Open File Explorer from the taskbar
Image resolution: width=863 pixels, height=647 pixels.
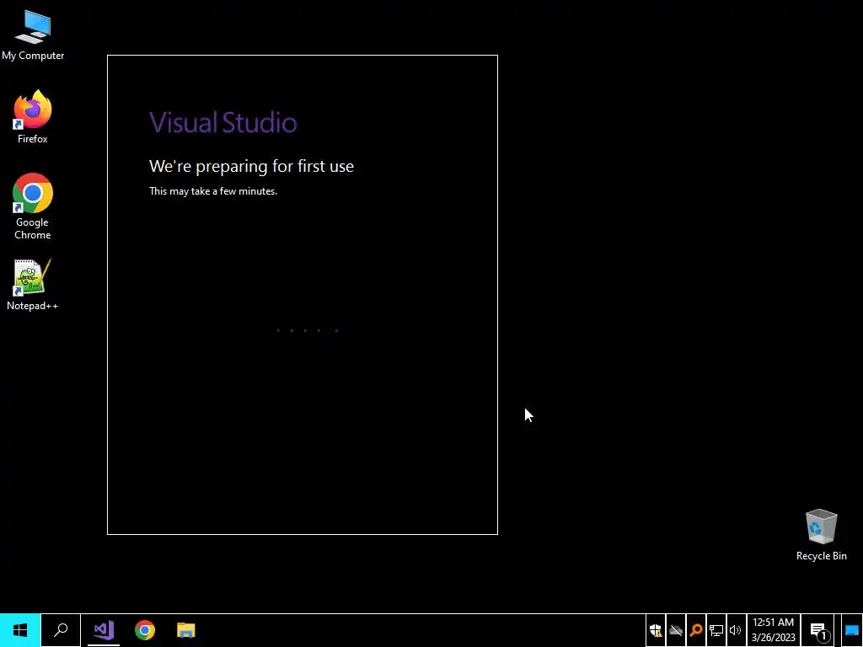coord(186,630)
